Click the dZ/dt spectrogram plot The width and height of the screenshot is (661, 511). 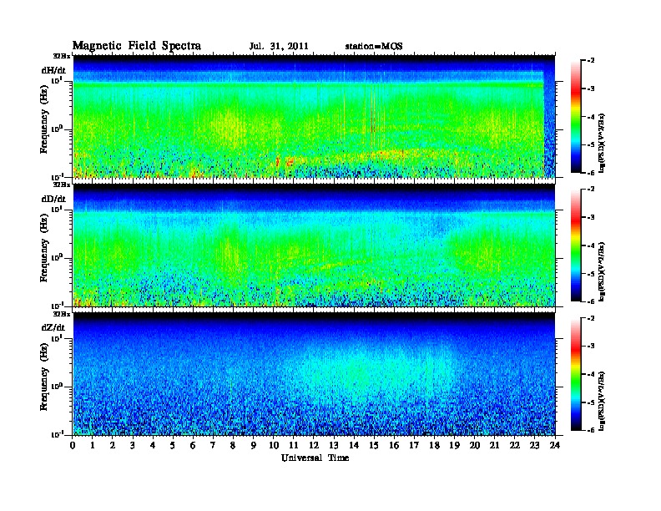tap(314, 374)
